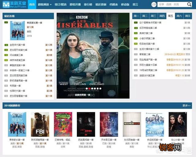
Task: Open The Neighborhood show poster
Action: click(x=132, y=124)
